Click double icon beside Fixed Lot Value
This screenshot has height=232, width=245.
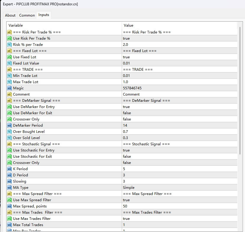(x=9, y=63)
